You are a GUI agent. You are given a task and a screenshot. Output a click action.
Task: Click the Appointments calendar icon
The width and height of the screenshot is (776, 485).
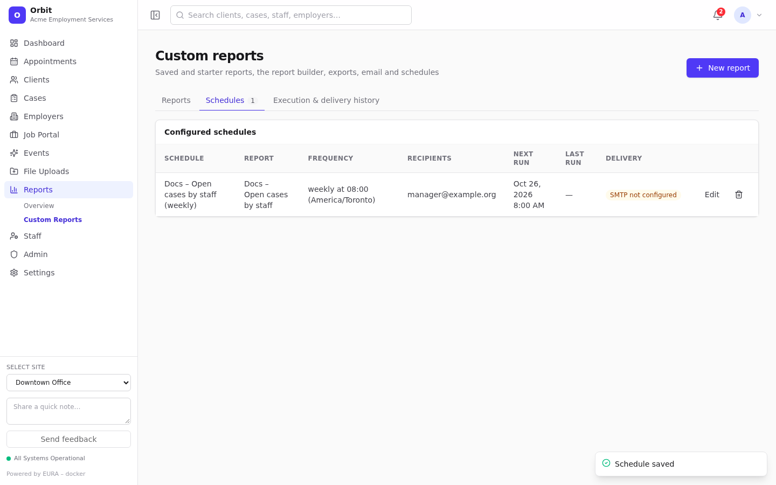[14, 61]
